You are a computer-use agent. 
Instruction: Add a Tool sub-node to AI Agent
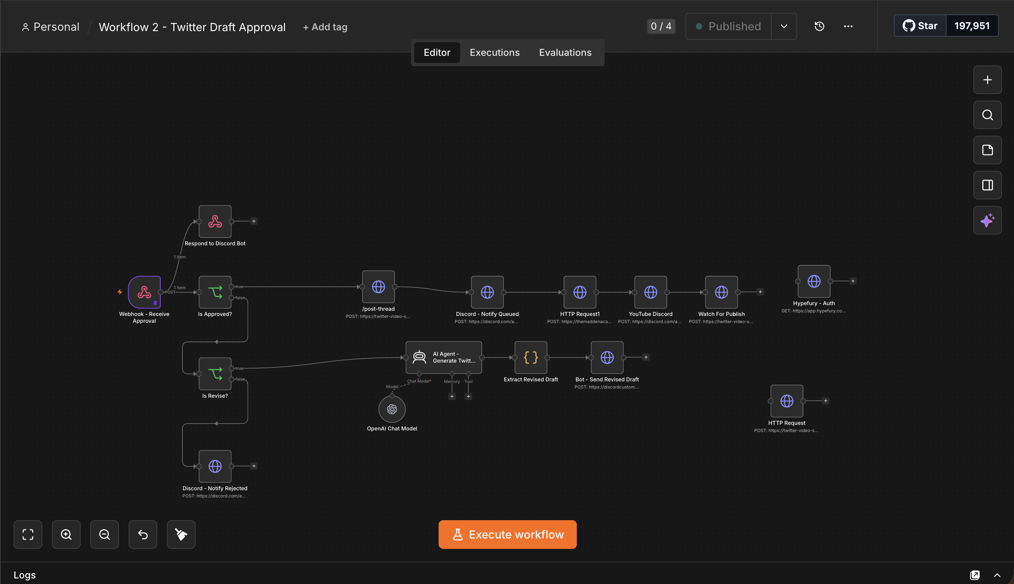468,396
